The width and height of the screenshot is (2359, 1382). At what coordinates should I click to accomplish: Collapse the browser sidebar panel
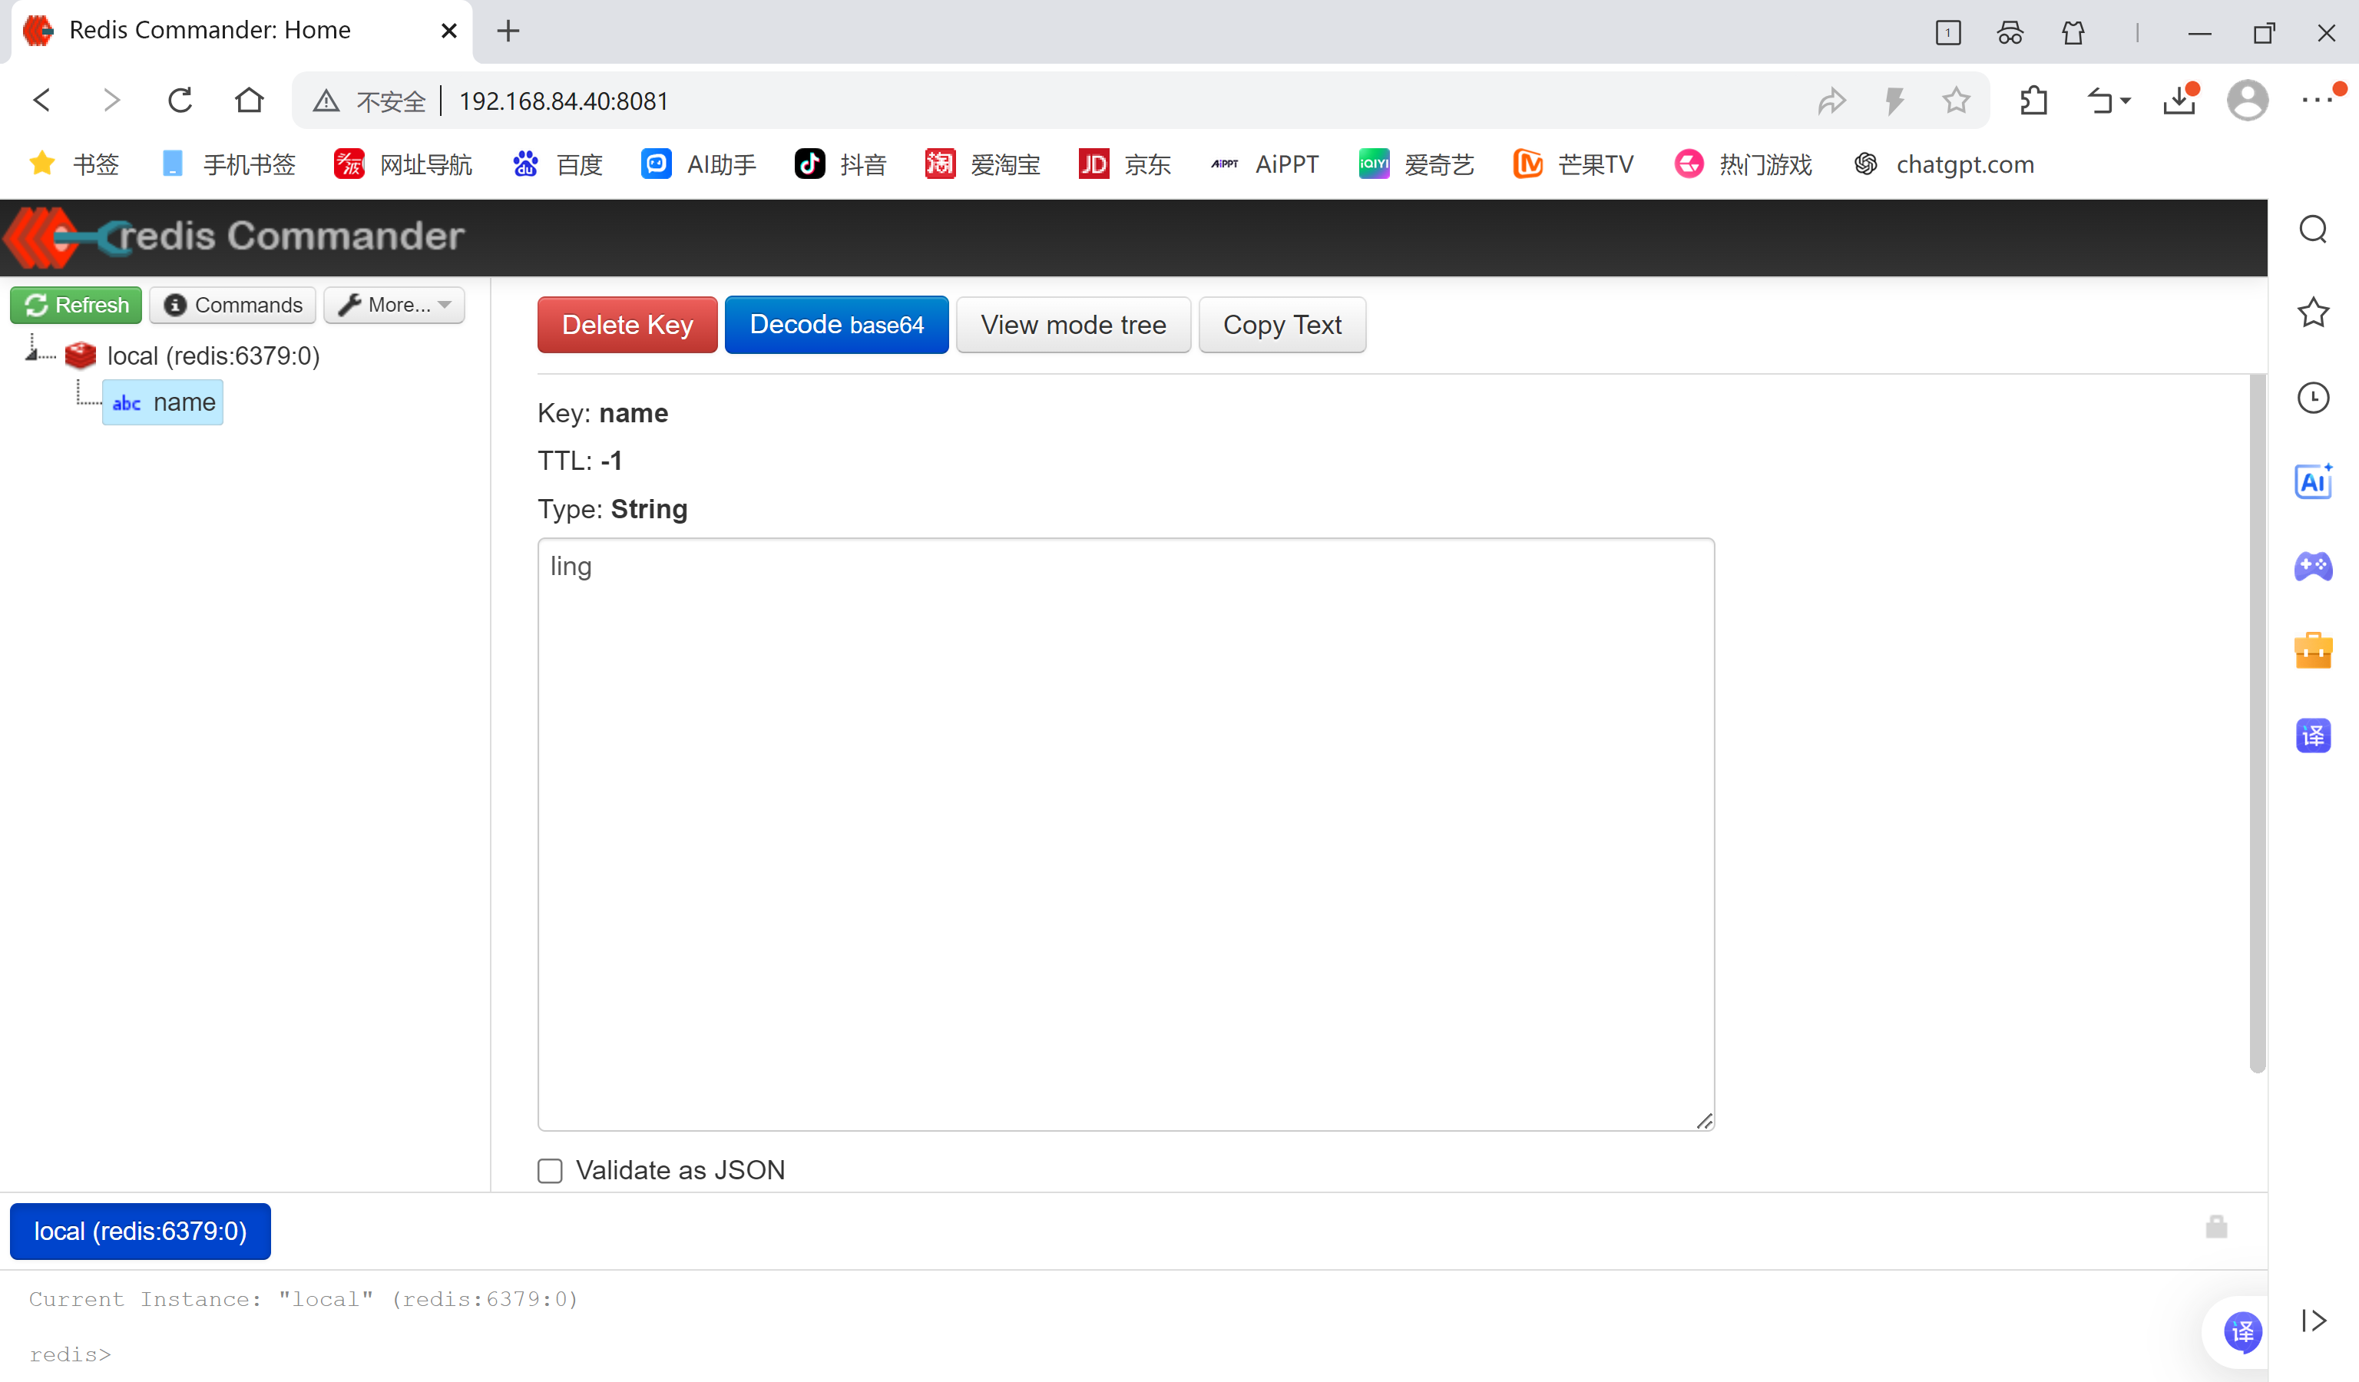[x=2313, y=1321]
